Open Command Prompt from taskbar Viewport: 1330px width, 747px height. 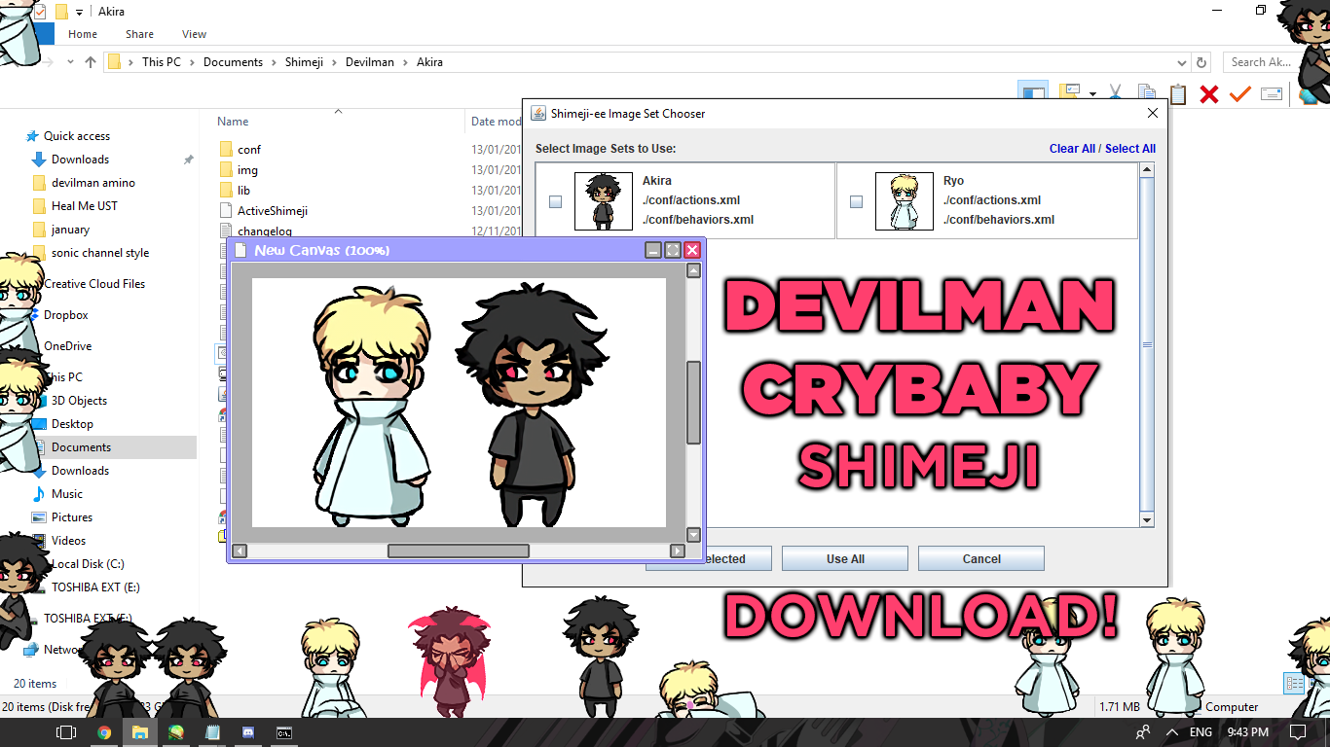point(284,732)
